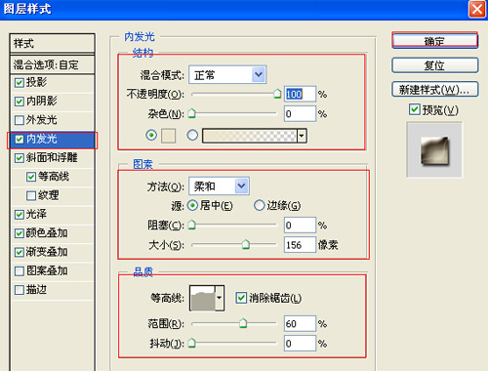Open the gradient picker dropdown arrow
488x371 pixels.
302,136
